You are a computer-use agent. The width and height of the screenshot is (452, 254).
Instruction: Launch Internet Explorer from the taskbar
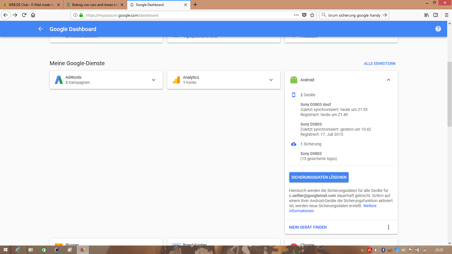click(x=18, y=250)
